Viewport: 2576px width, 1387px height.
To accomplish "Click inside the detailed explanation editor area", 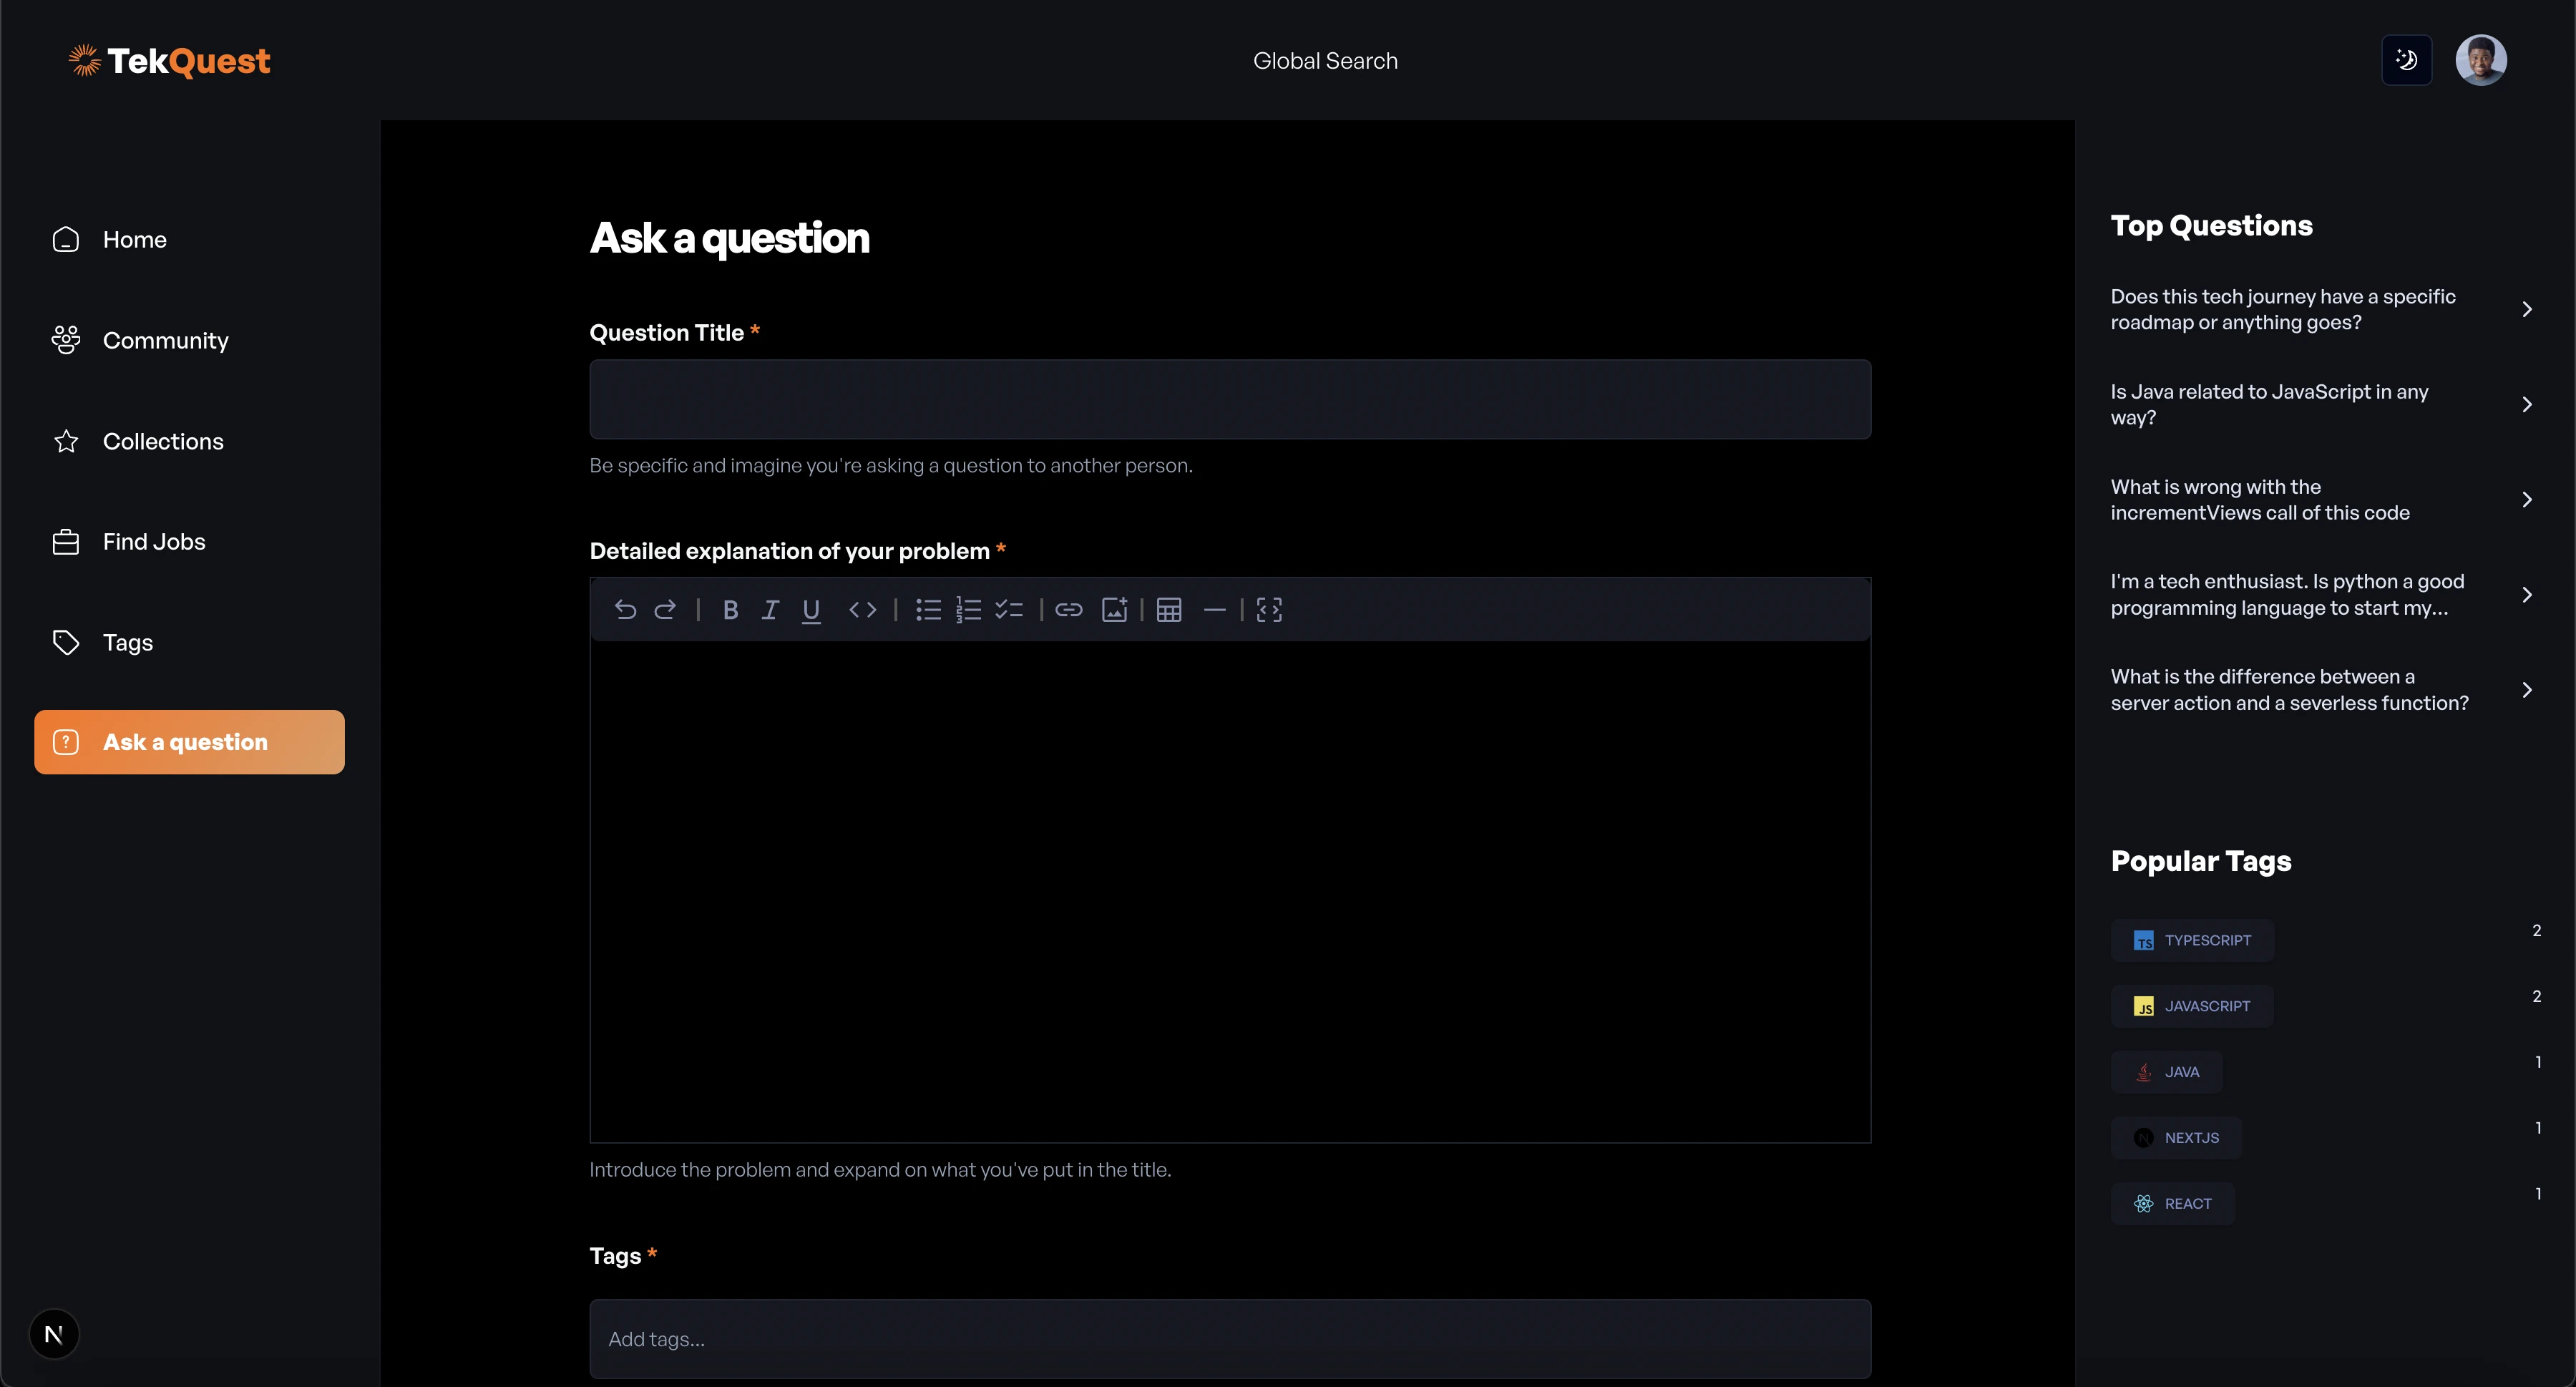I will 1230,890.
